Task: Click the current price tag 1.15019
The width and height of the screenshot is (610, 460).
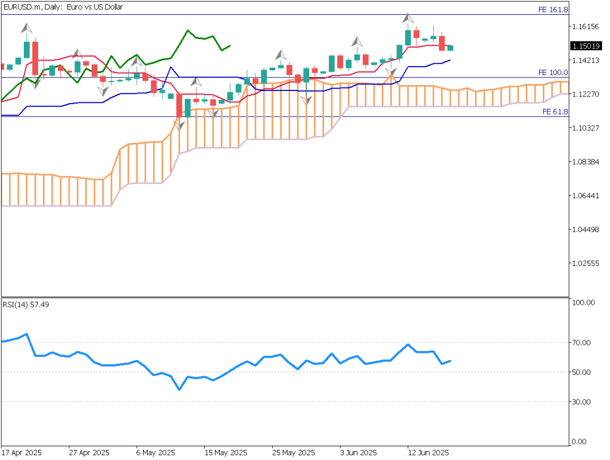Action: 586,45
